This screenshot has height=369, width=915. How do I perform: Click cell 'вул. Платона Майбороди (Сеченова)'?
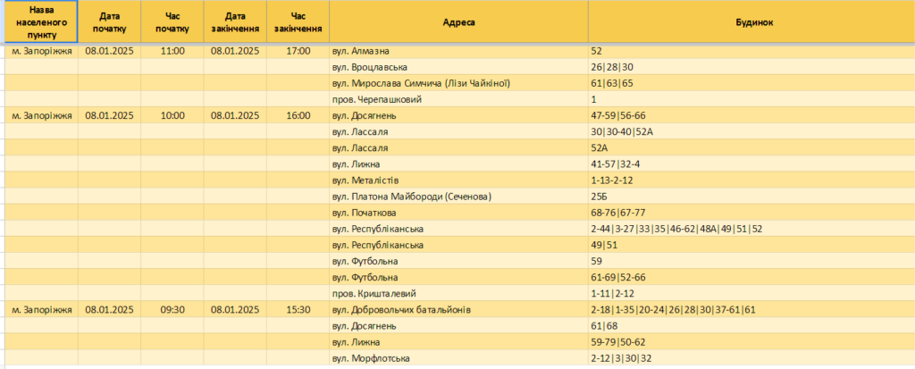(x=458, y=197)
